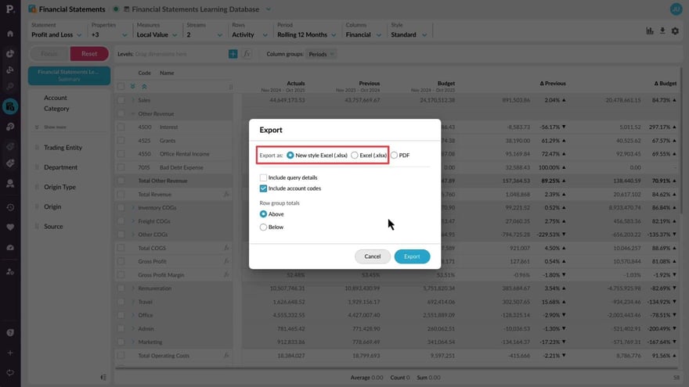
Task: Open the Properties +3 dropdown
Action: click(109, 34)
